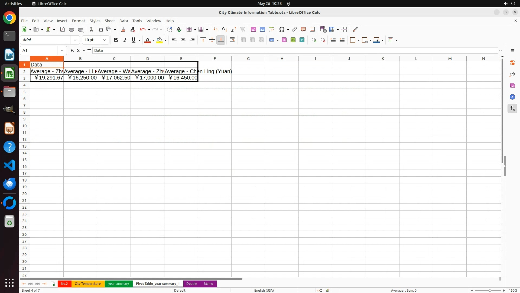
Task: Click the Format as Percent icon
Action: 284,40
